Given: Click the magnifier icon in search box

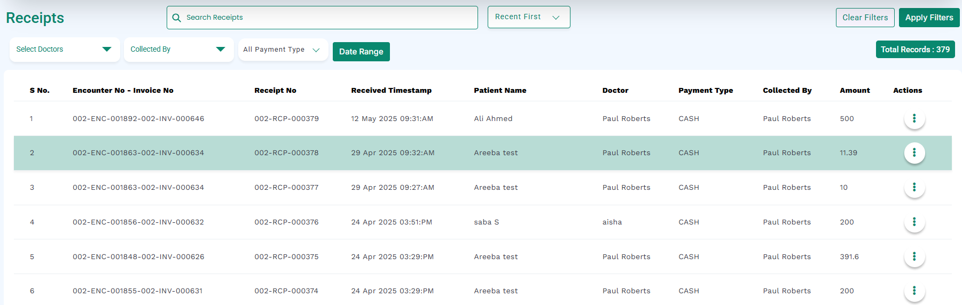Looking at the screenshot, I should (x=177, y=18).
